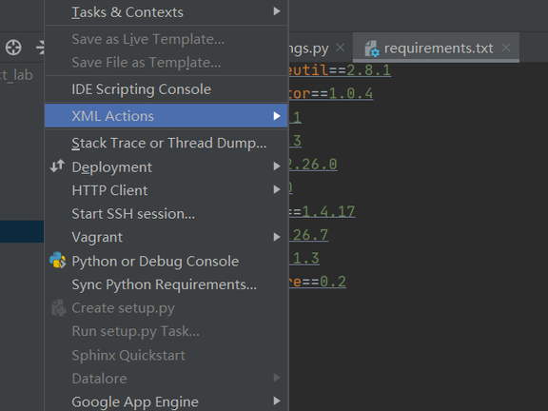Expand the Deployment submenu arrow
Image resolution: width=548 pixels, height=411 pixels.
[x=277, y=166]
